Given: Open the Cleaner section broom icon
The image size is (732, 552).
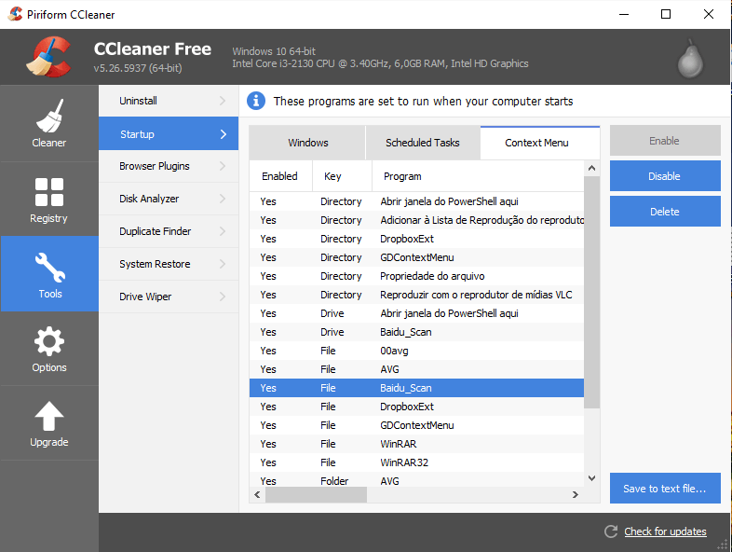Looking at the screenshot, I should [x=49, y=116].
